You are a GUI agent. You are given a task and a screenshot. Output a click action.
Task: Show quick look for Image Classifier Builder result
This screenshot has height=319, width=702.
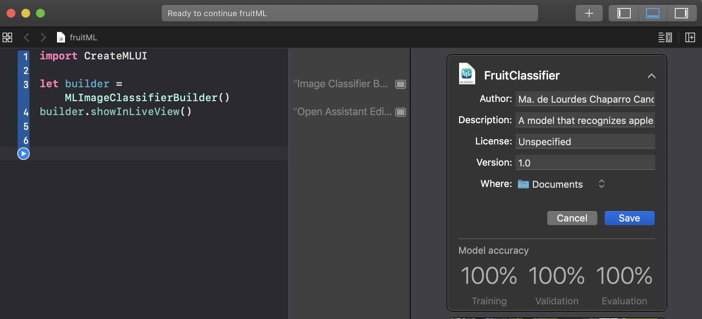(x=400, y=84)
